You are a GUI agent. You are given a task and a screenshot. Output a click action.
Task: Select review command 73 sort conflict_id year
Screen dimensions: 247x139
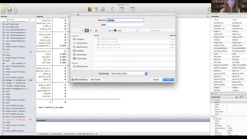[18, 131]
